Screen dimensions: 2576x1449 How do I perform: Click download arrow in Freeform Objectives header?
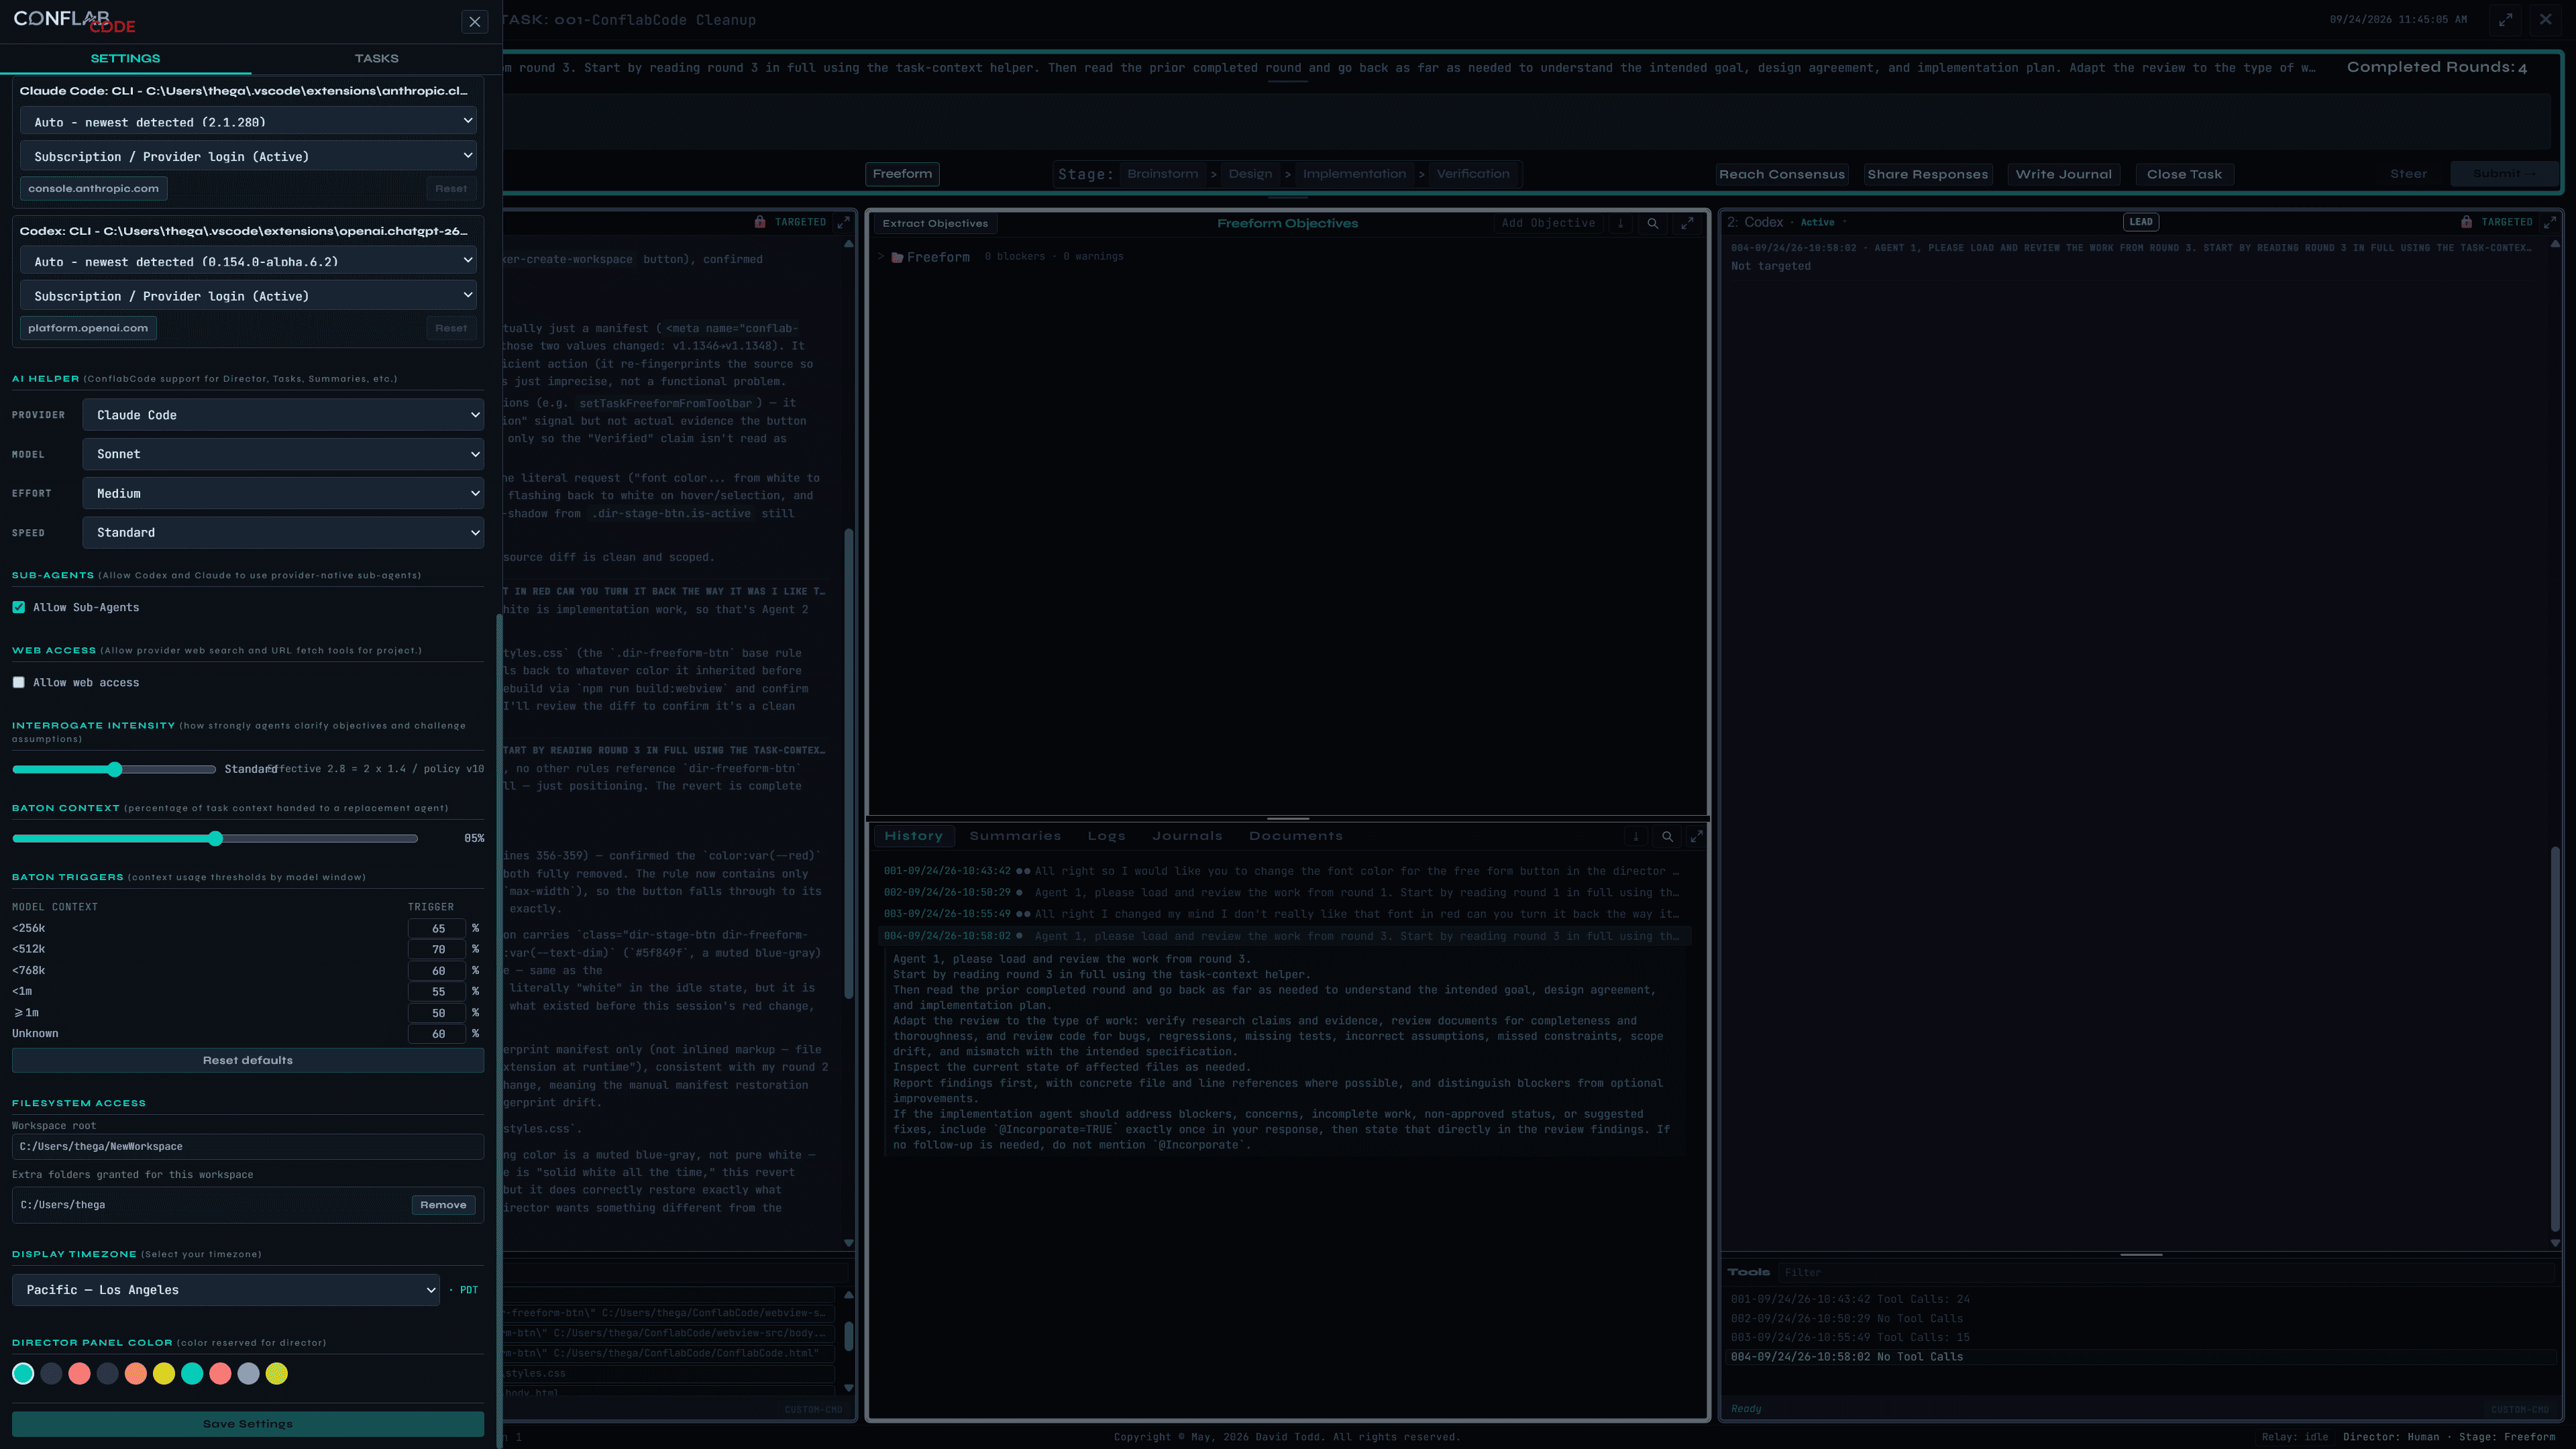coord(1620,223)
